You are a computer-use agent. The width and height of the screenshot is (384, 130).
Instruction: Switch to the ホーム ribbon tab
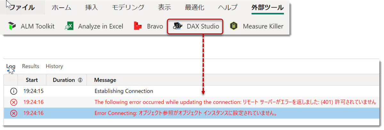[x=61, y=8]
